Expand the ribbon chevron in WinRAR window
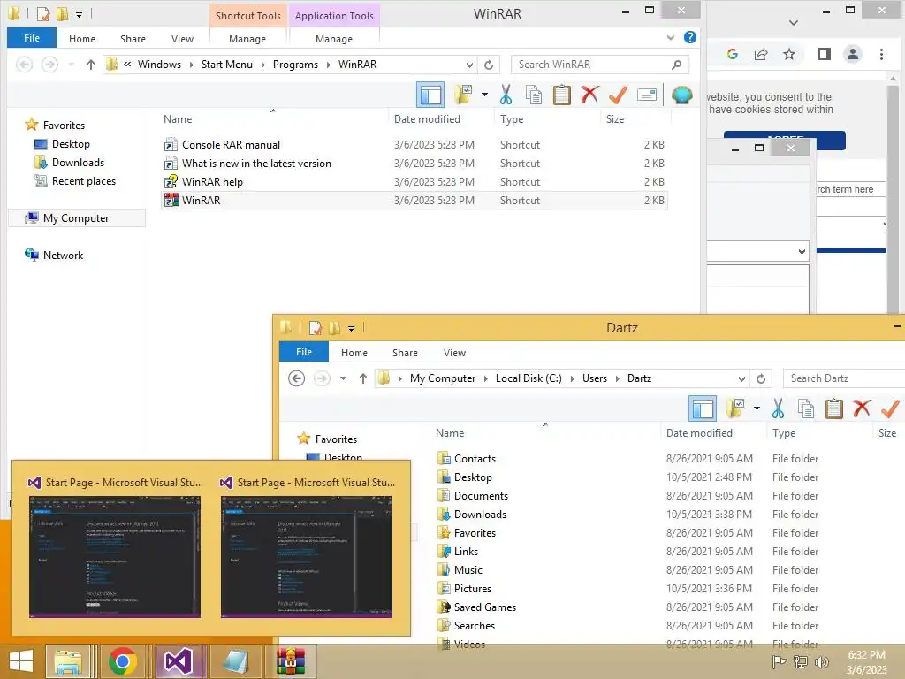Image resolution: width=905 pixels, height=679 pixels. tap(670, 38)
